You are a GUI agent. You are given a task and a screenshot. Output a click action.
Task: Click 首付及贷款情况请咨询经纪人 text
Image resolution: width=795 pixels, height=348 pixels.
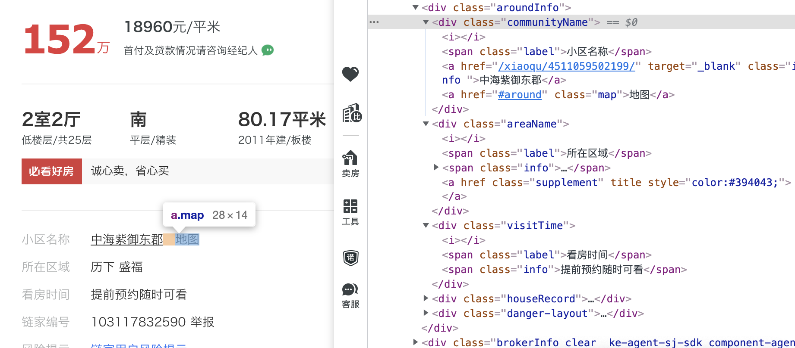190,50
